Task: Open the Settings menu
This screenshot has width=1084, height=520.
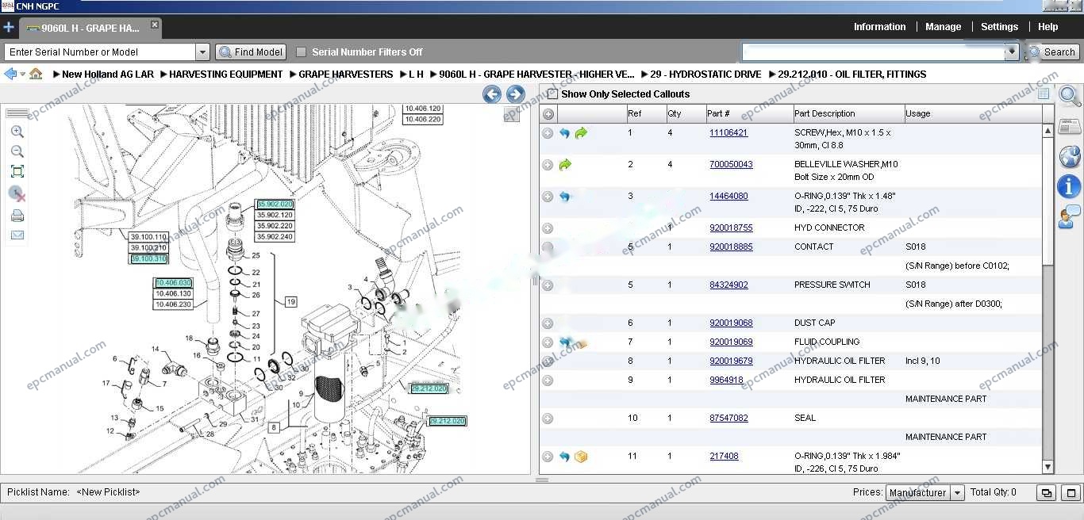Action: pos(999,27)
